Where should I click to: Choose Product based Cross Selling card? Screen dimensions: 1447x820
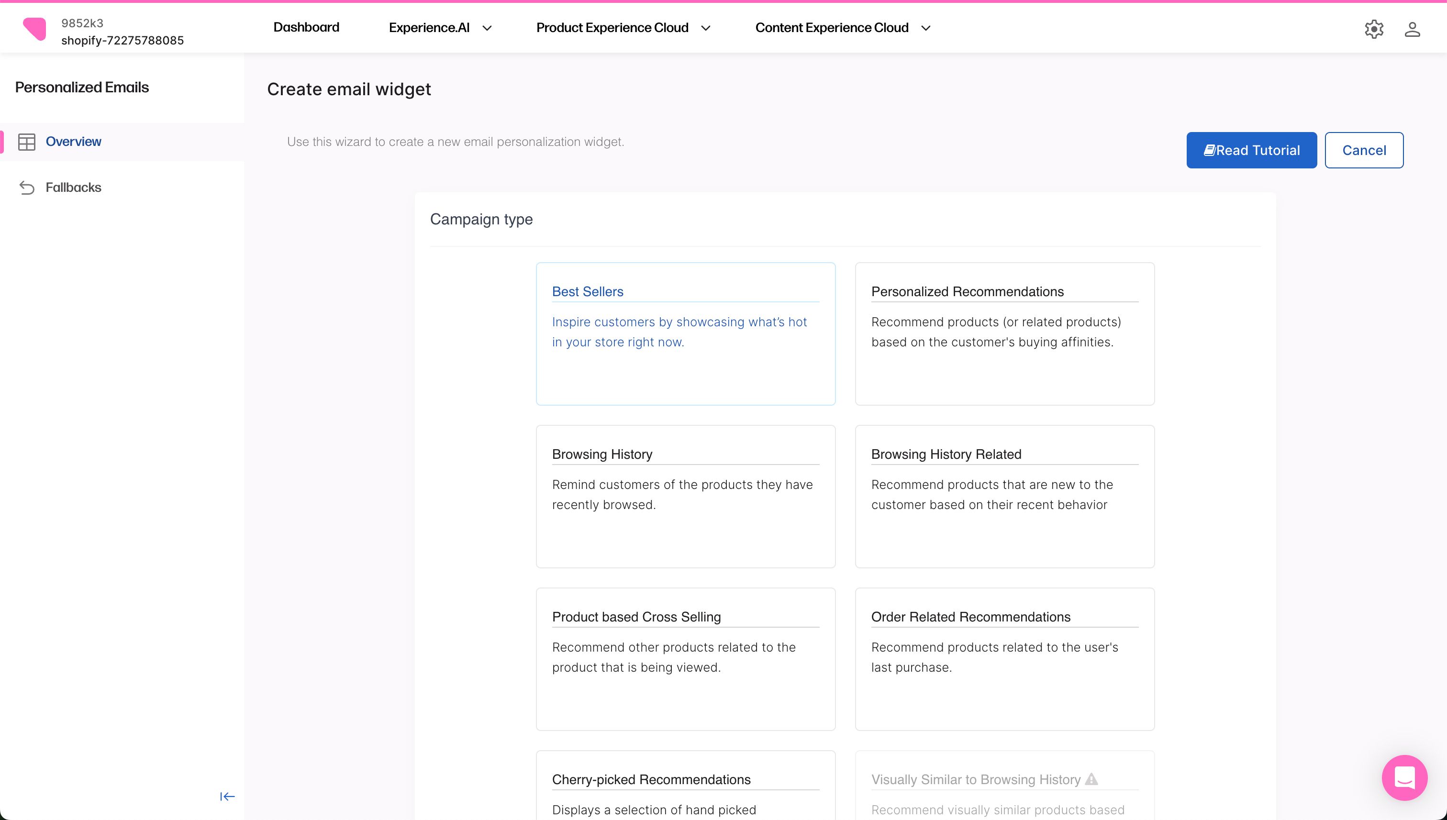coord(685,659)
